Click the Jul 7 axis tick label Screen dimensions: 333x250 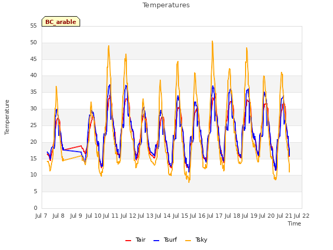coord(41,216)
